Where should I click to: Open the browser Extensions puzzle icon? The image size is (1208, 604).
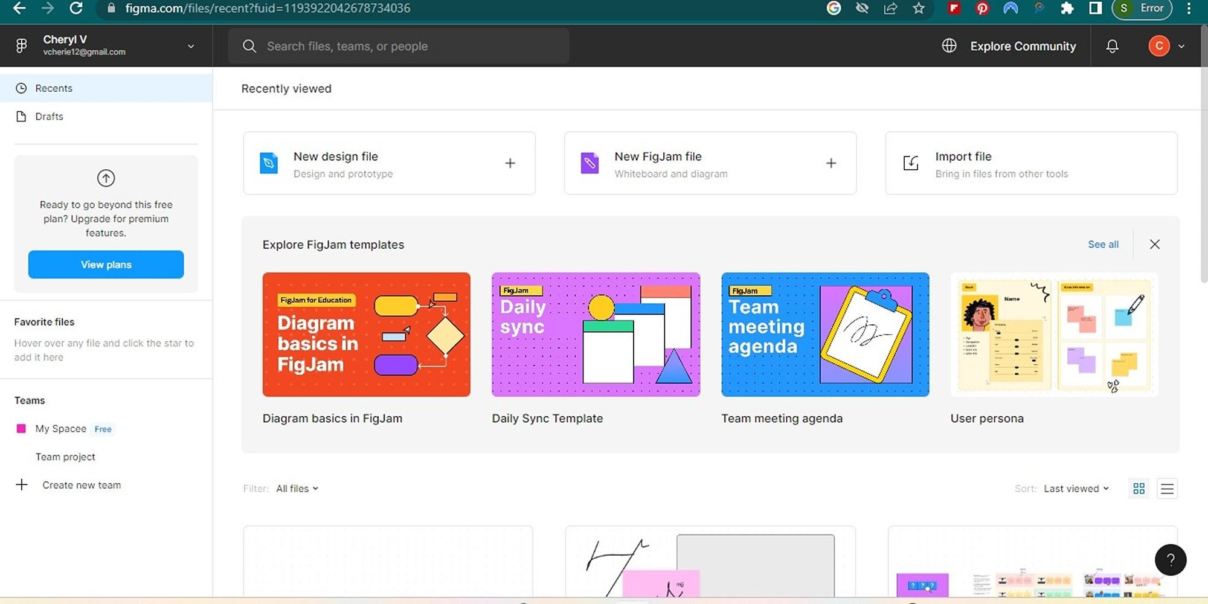tap(1067, 8)
